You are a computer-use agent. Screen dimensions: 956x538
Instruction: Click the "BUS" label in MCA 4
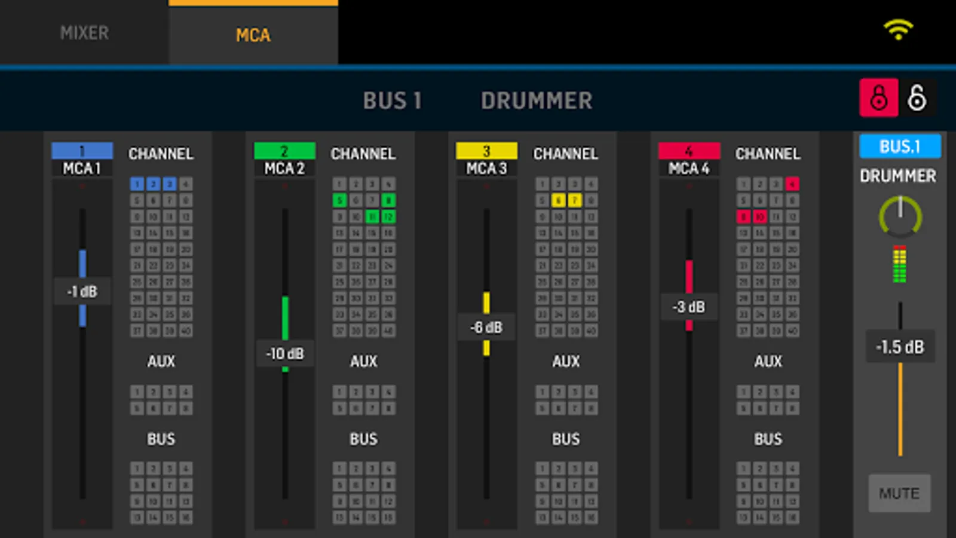[768, 439]
